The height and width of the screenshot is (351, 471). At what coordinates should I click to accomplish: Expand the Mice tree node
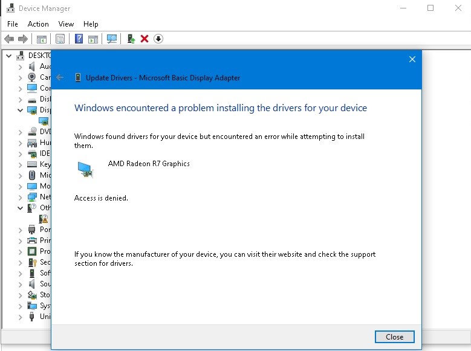(x=20, y=175)
